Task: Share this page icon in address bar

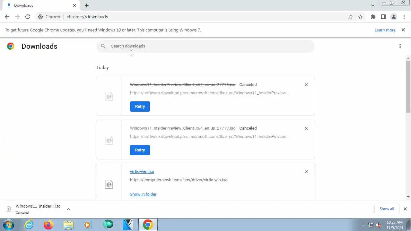Action: coord(350,17)
